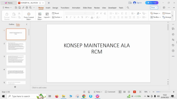
Task: Open the history clock sidebar icon
Action: coord(173,45)
